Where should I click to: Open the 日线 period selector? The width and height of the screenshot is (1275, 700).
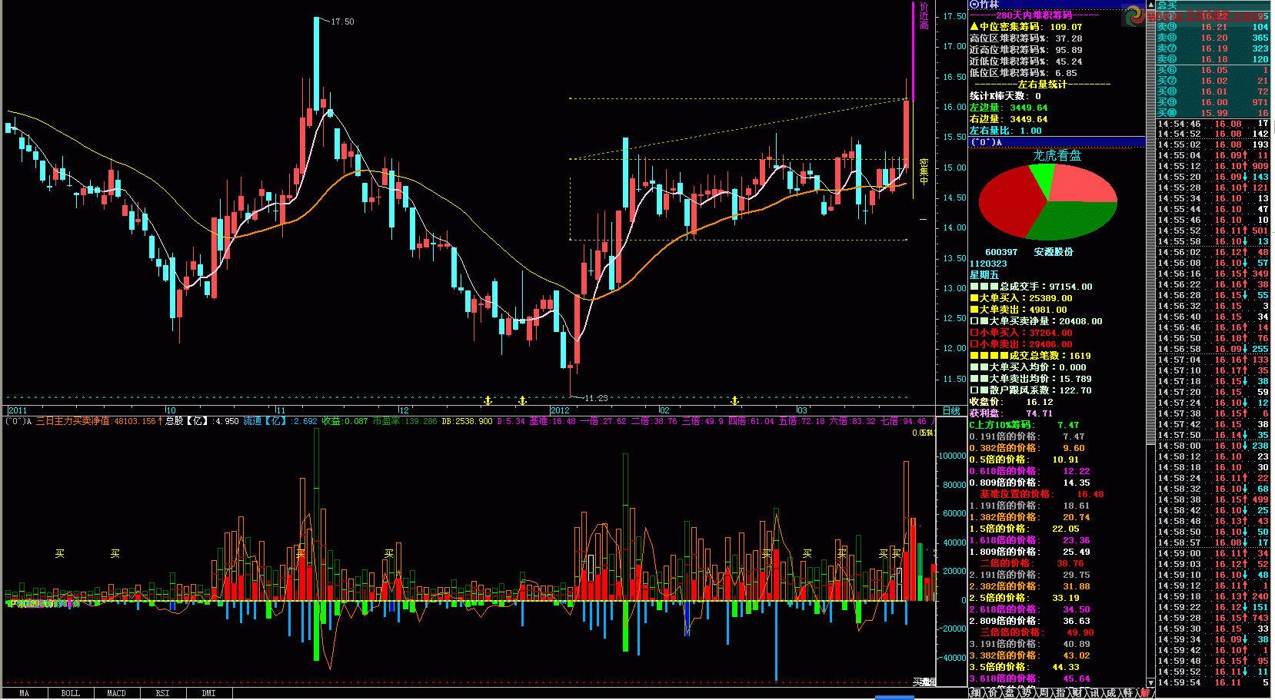pyautogui.click(x=951, y=411)
